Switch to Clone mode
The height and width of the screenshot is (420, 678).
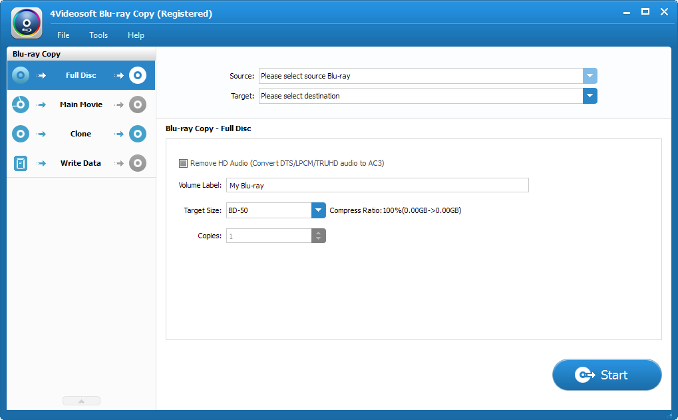pyautogui.click(x=81, y=134)
